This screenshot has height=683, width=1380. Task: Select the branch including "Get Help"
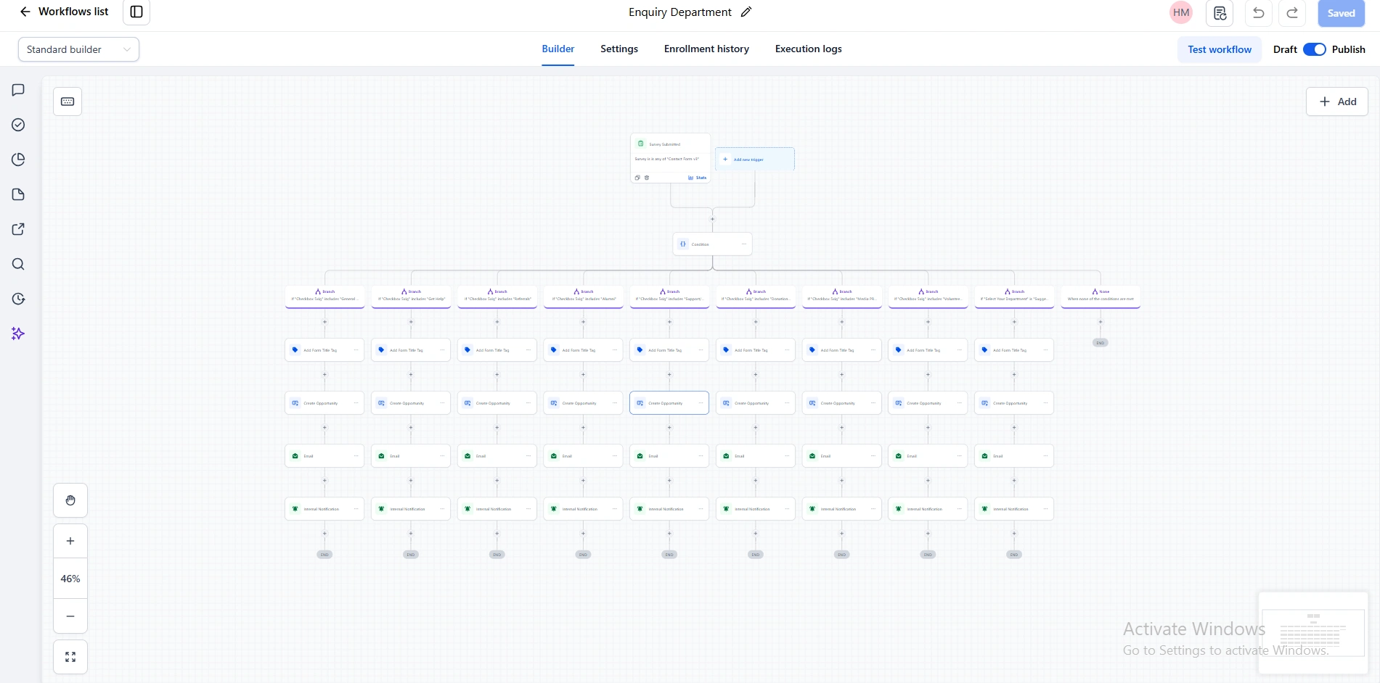[x=411, y=296]
